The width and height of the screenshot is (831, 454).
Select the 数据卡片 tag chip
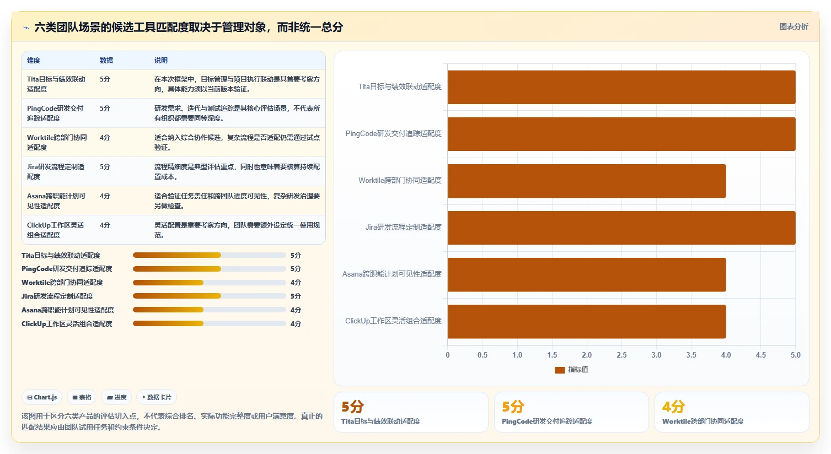[x=157, y=397]
